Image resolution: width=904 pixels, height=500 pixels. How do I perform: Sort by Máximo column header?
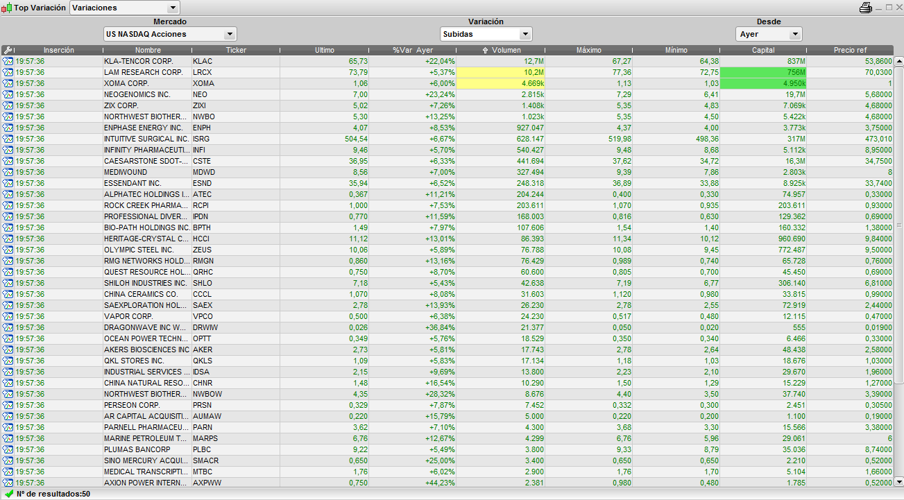[x=589, y=50]
